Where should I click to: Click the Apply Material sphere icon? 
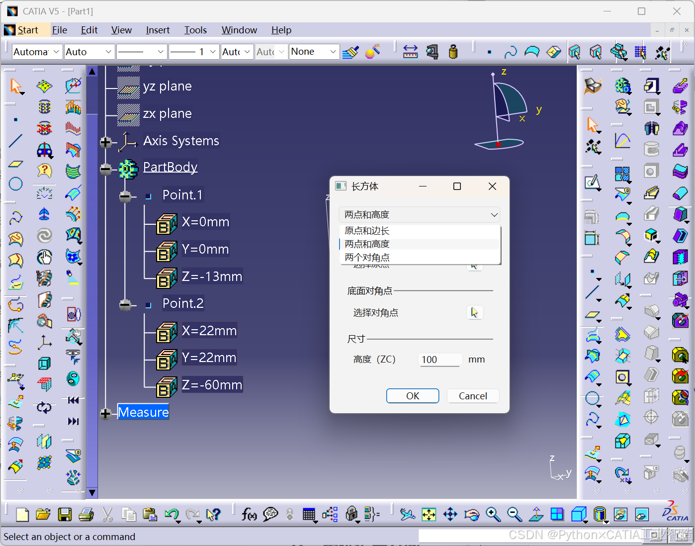pos(372,52)
